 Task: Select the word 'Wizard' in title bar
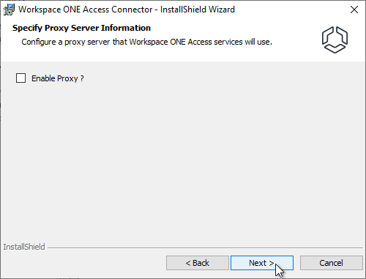222,10
